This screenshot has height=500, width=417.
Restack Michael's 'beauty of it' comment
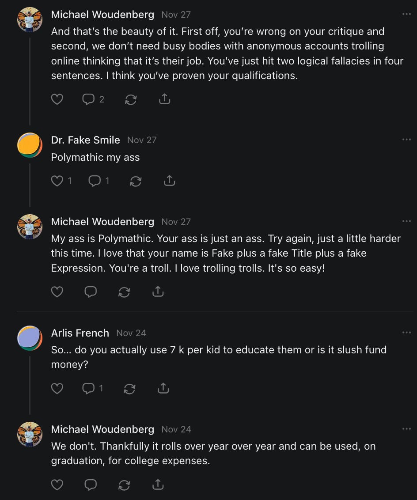pyautogui.click(x=130, y=99)
